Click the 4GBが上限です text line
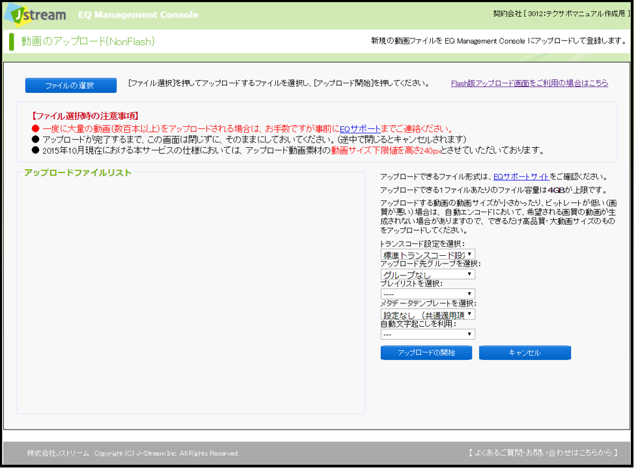The image size is (634, 468). pos(493,189)
